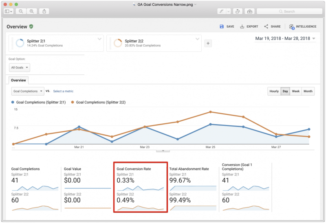Click the blue legend dot for Splitter 2|1
Image resolution: width=326 pixels, height=223 pixels.
(x=13, y=102)
